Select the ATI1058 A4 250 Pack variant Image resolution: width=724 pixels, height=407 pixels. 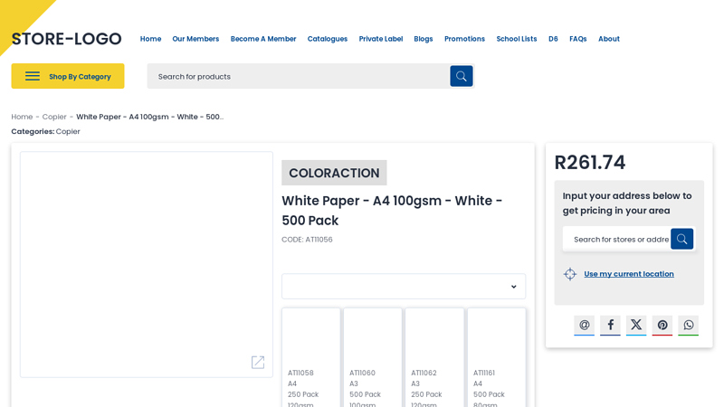pos(310,357)
